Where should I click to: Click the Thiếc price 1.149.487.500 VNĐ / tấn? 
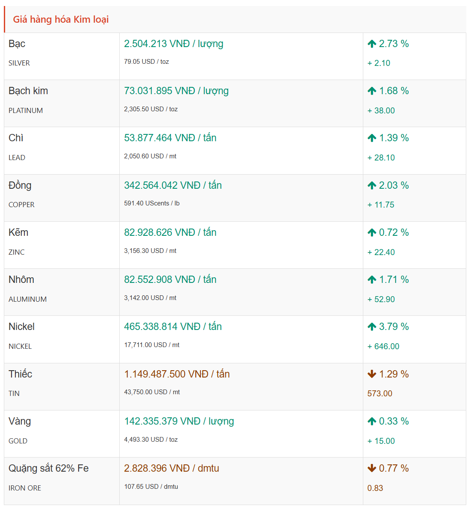[177, 374]
